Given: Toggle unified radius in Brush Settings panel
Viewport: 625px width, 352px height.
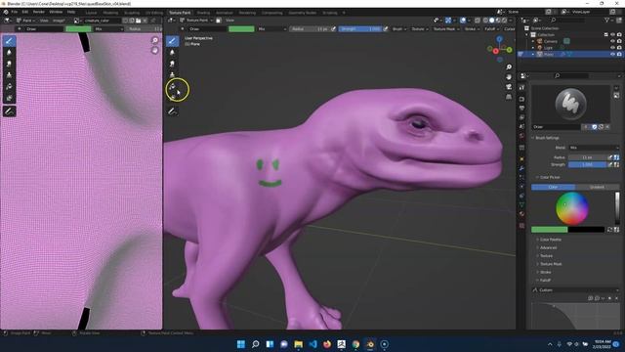Looking at the screenshot, I should tap(616, 157).
